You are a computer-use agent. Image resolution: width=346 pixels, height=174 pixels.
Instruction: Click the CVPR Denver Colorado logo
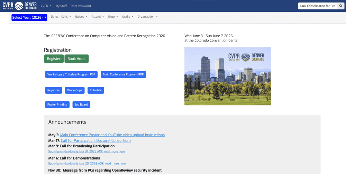20,6
